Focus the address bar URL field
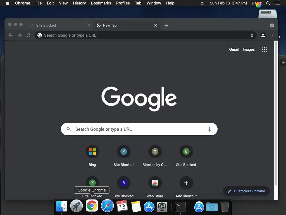The height and width of the screenshot is (215, 286). [x=146, y=35]
